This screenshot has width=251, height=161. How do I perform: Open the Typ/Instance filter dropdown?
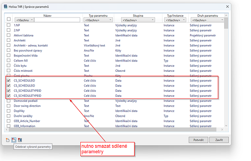coord(175,20)
